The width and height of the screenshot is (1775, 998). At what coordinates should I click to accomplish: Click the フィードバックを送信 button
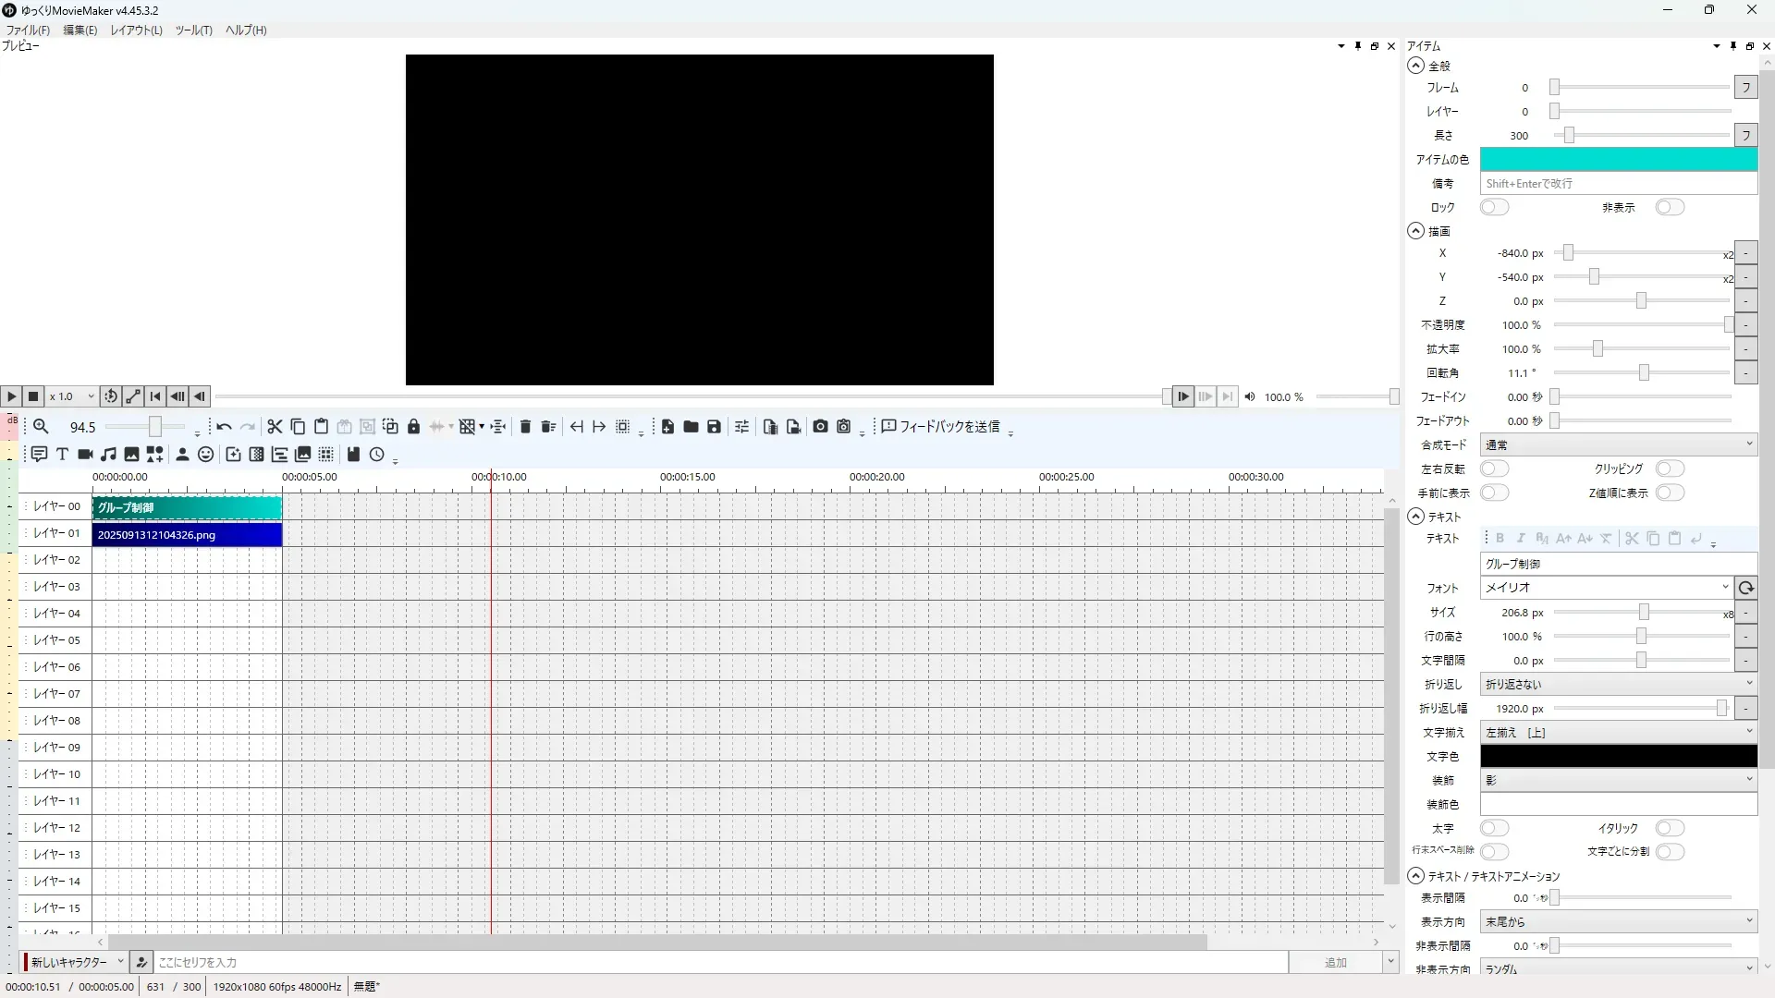(x=940, y=427)
